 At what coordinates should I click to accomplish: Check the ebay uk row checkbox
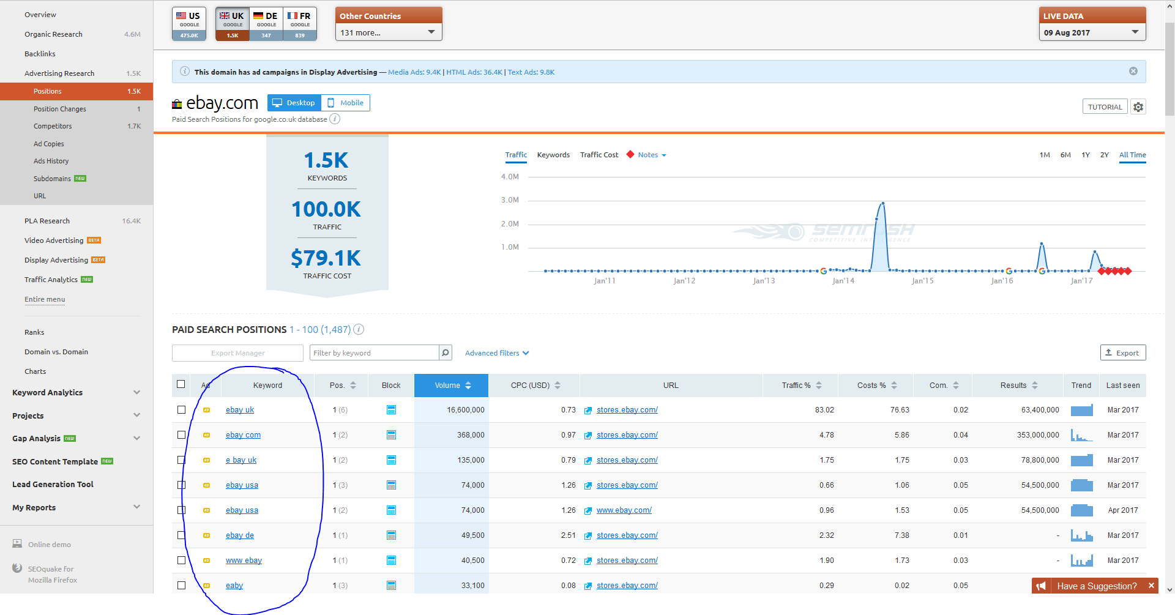(x=181, y=410)
